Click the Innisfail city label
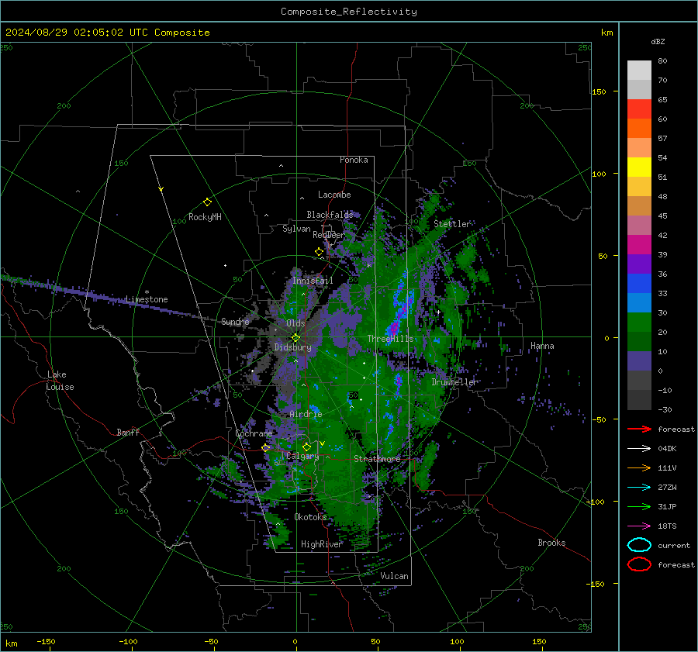This screenshot has height=652, width=698. [x=313, y=281]
